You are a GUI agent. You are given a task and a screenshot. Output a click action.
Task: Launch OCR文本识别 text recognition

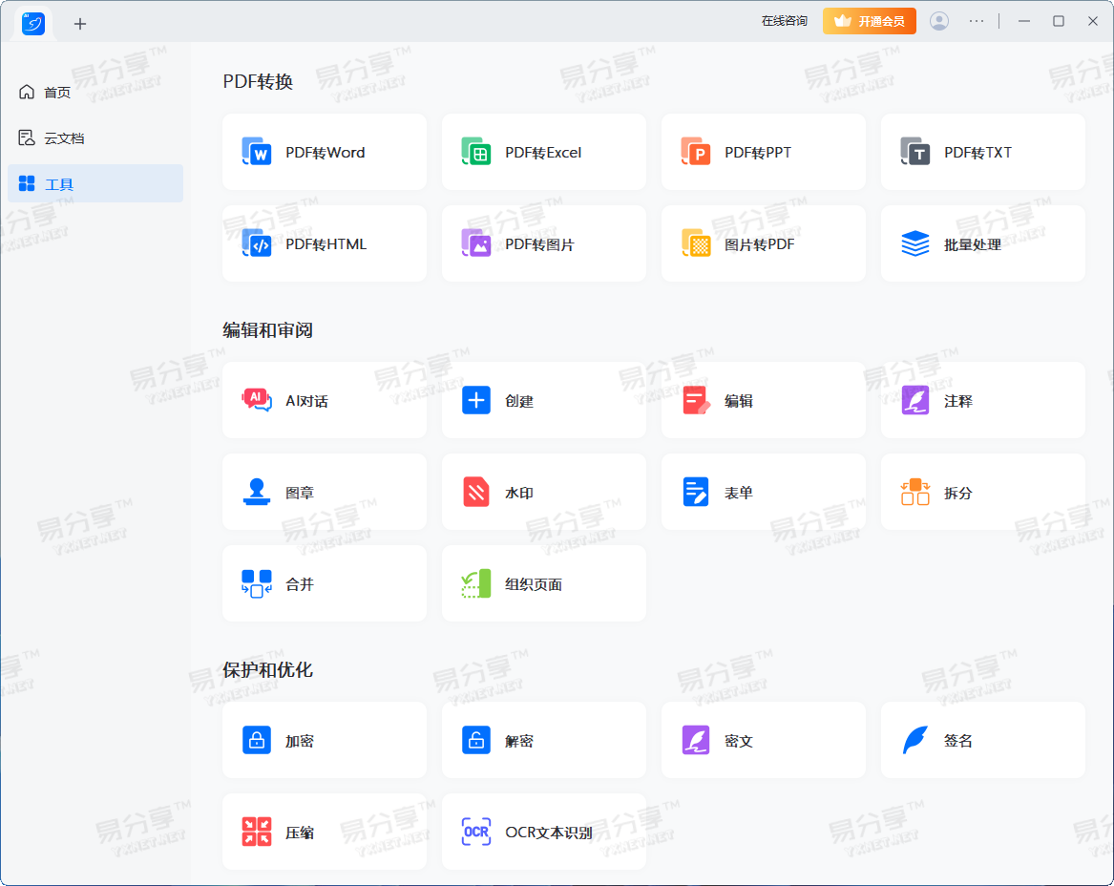coord(543,832)
